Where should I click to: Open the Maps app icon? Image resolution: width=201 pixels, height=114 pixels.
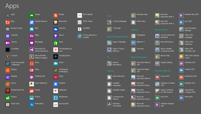(32, 36)
